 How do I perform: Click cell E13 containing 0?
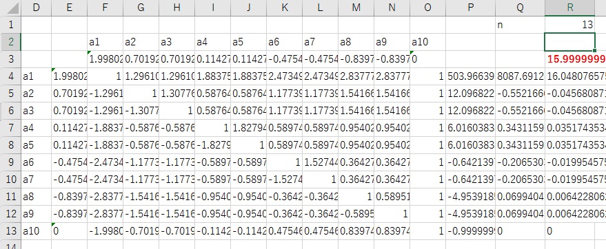point(69,231)
